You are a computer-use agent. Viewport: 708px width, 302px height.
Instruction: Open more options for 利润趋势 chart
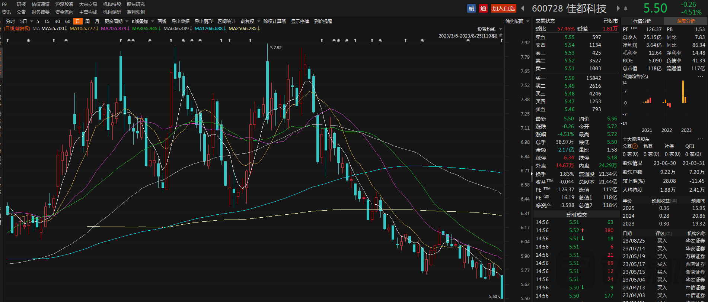point(700,77)
